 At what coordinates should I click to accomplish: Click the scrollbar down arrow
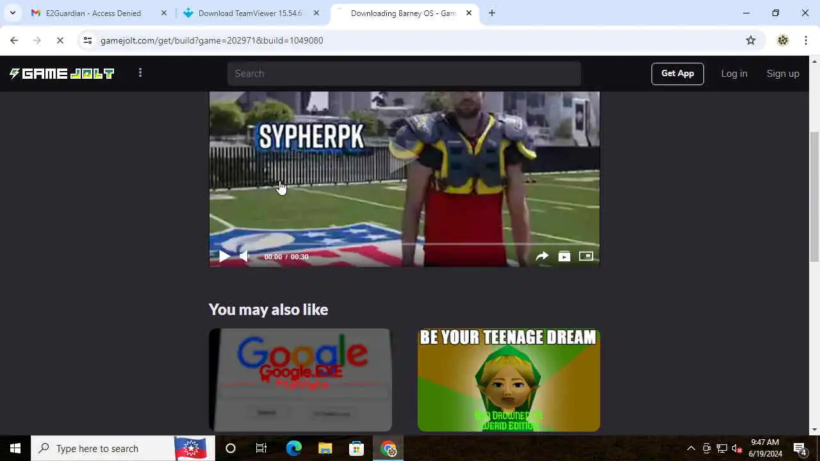click(814, 430)
